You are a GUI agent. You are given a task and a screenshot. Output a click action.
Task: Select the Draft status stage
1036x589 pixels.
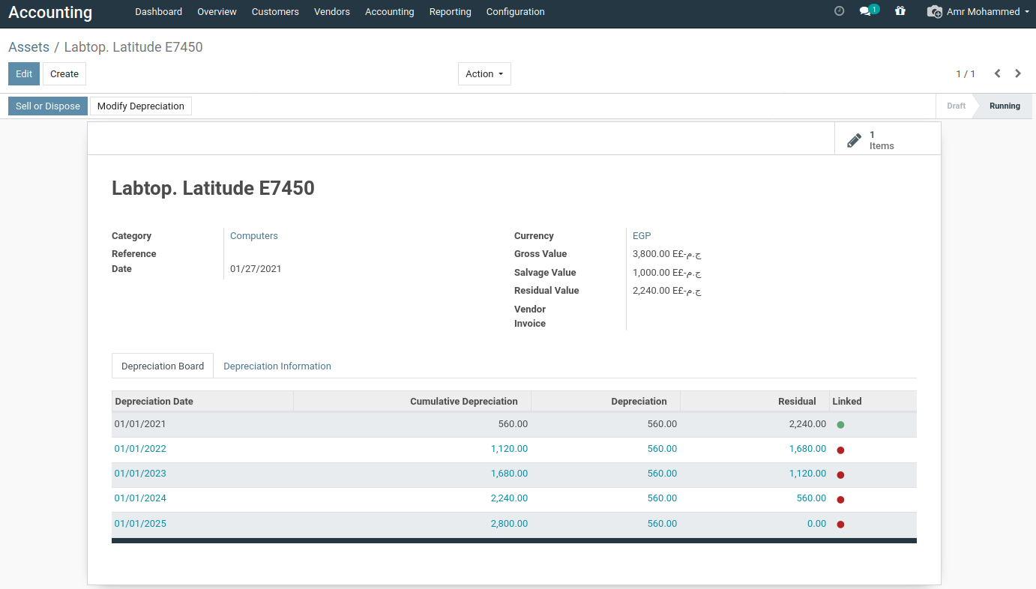click(x=956, y=106)
